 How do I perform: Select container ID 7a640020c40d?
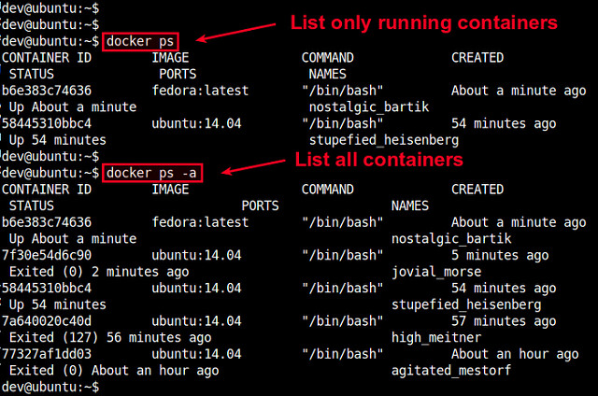point(47,321)
